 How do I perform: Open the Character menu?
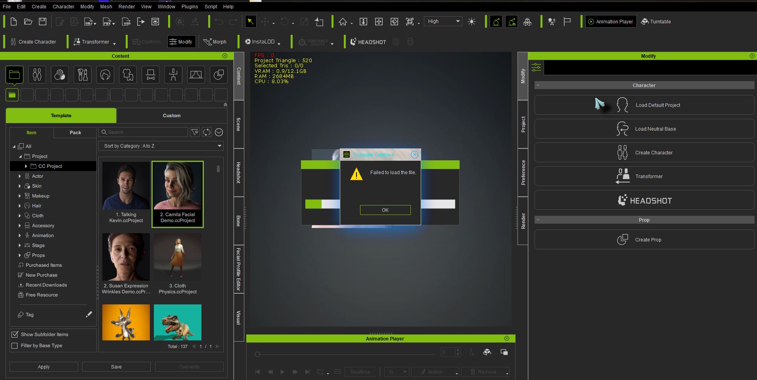click(63, 7)
